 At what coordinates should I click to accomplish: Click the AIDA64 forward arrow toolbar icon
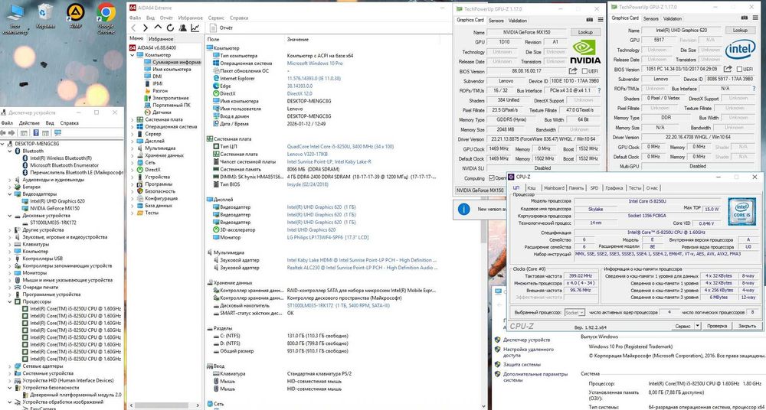(145, 28)
